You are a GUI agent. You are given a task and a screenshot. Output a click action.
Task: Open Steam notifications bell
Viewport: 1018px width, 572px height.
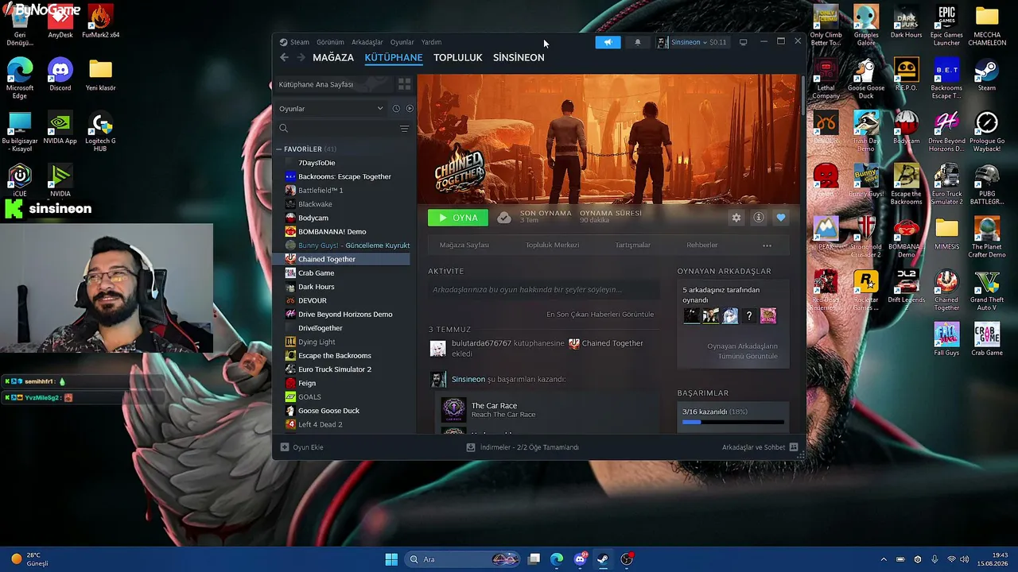pyautogui.click(x=637, y=42)
